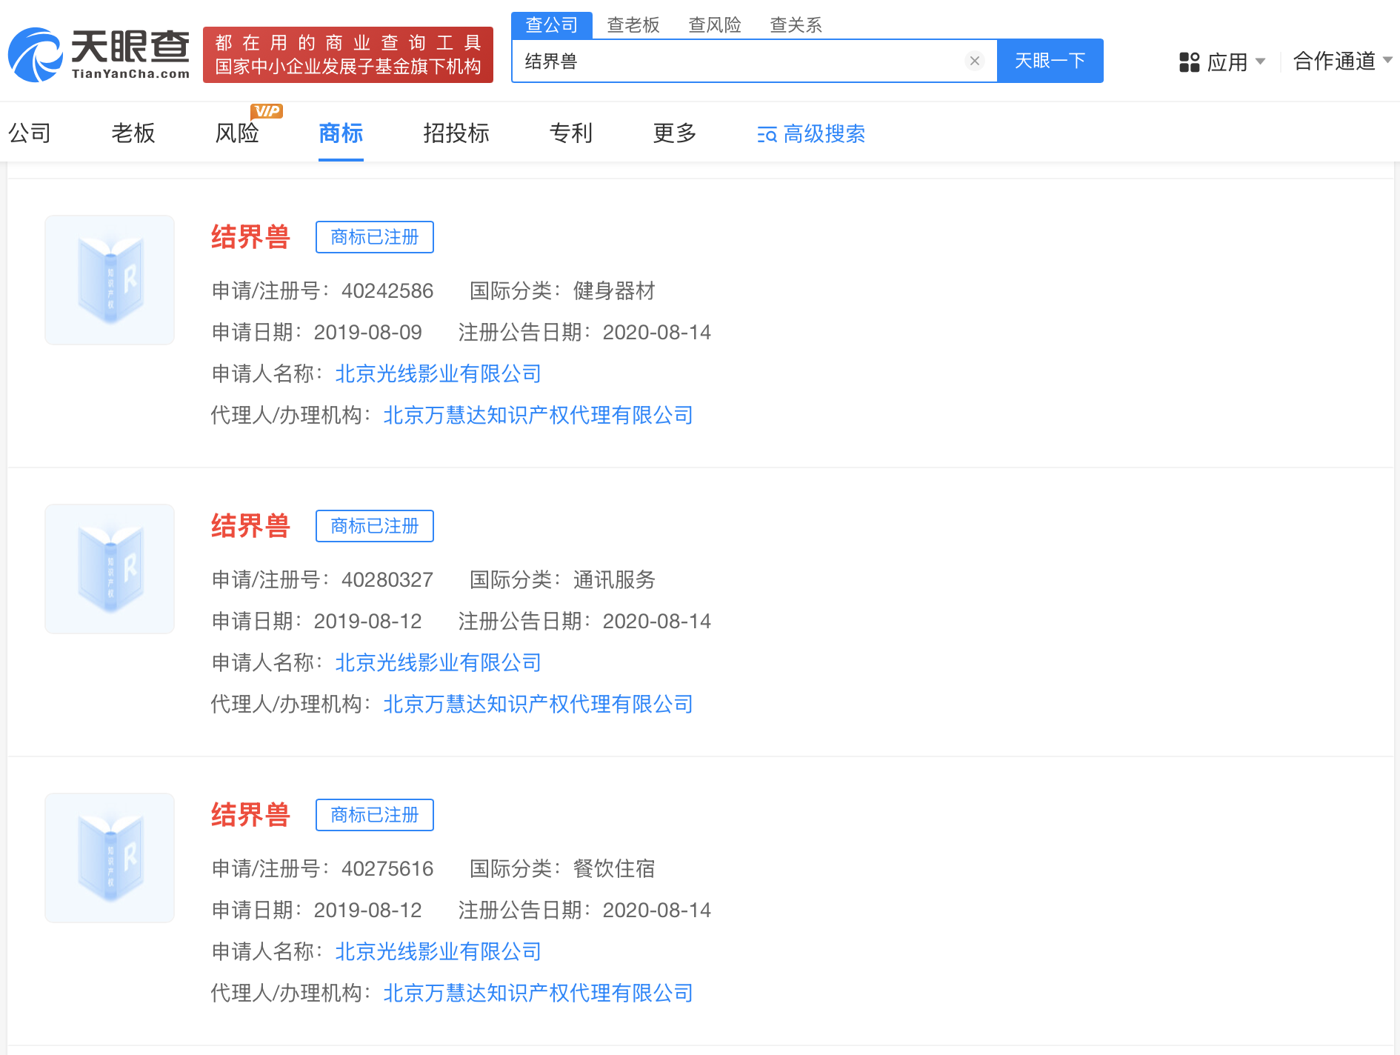This screenshot has height=1055, width=1400.
Task: Switch to the 公司 tab
Action: pyautogui.click(x=30, y=133)
